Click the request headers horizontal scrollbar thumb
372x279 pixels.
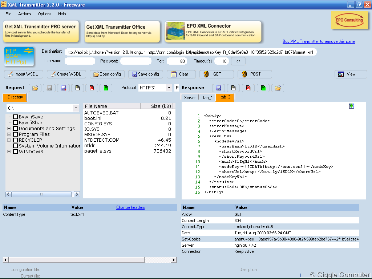76,260
